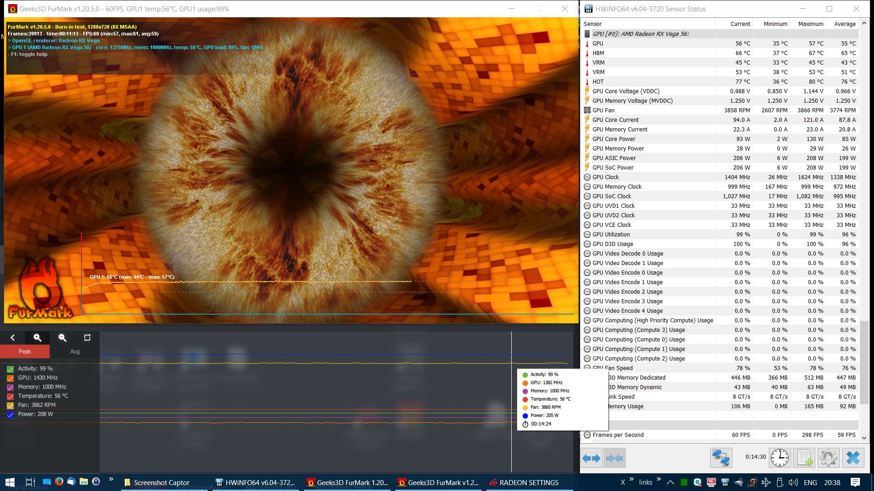This screenshot has width=874, height=491.
Task: Show hidden system tray icons
Action: (670, 482)
